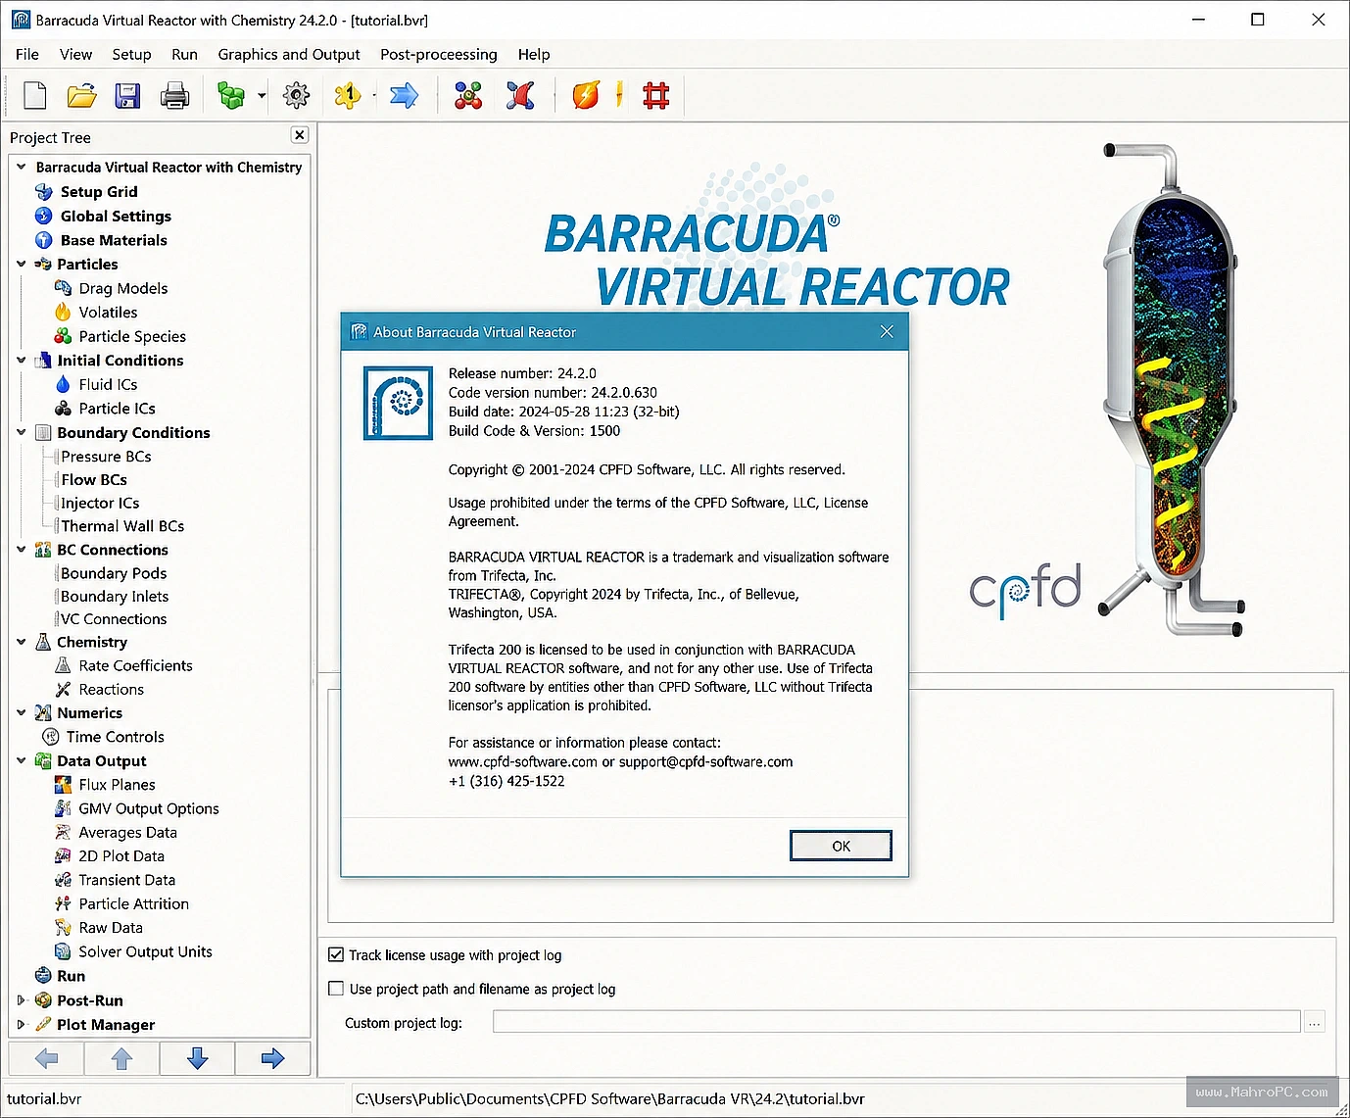Select the Run item in project tree

tap(71, 976)
